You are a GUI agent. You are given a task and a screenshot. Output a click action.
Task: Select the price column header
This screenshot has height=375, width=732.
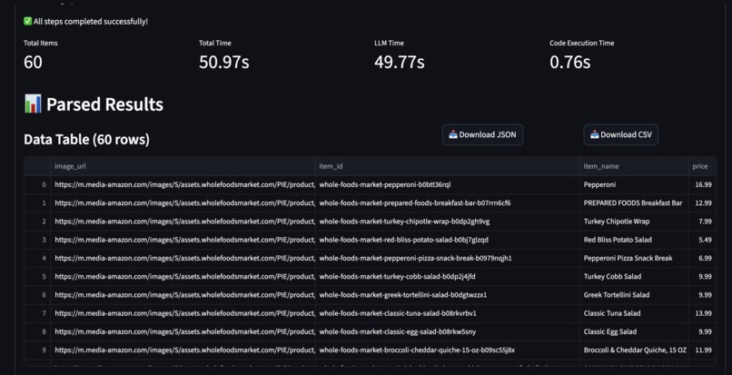702,166
